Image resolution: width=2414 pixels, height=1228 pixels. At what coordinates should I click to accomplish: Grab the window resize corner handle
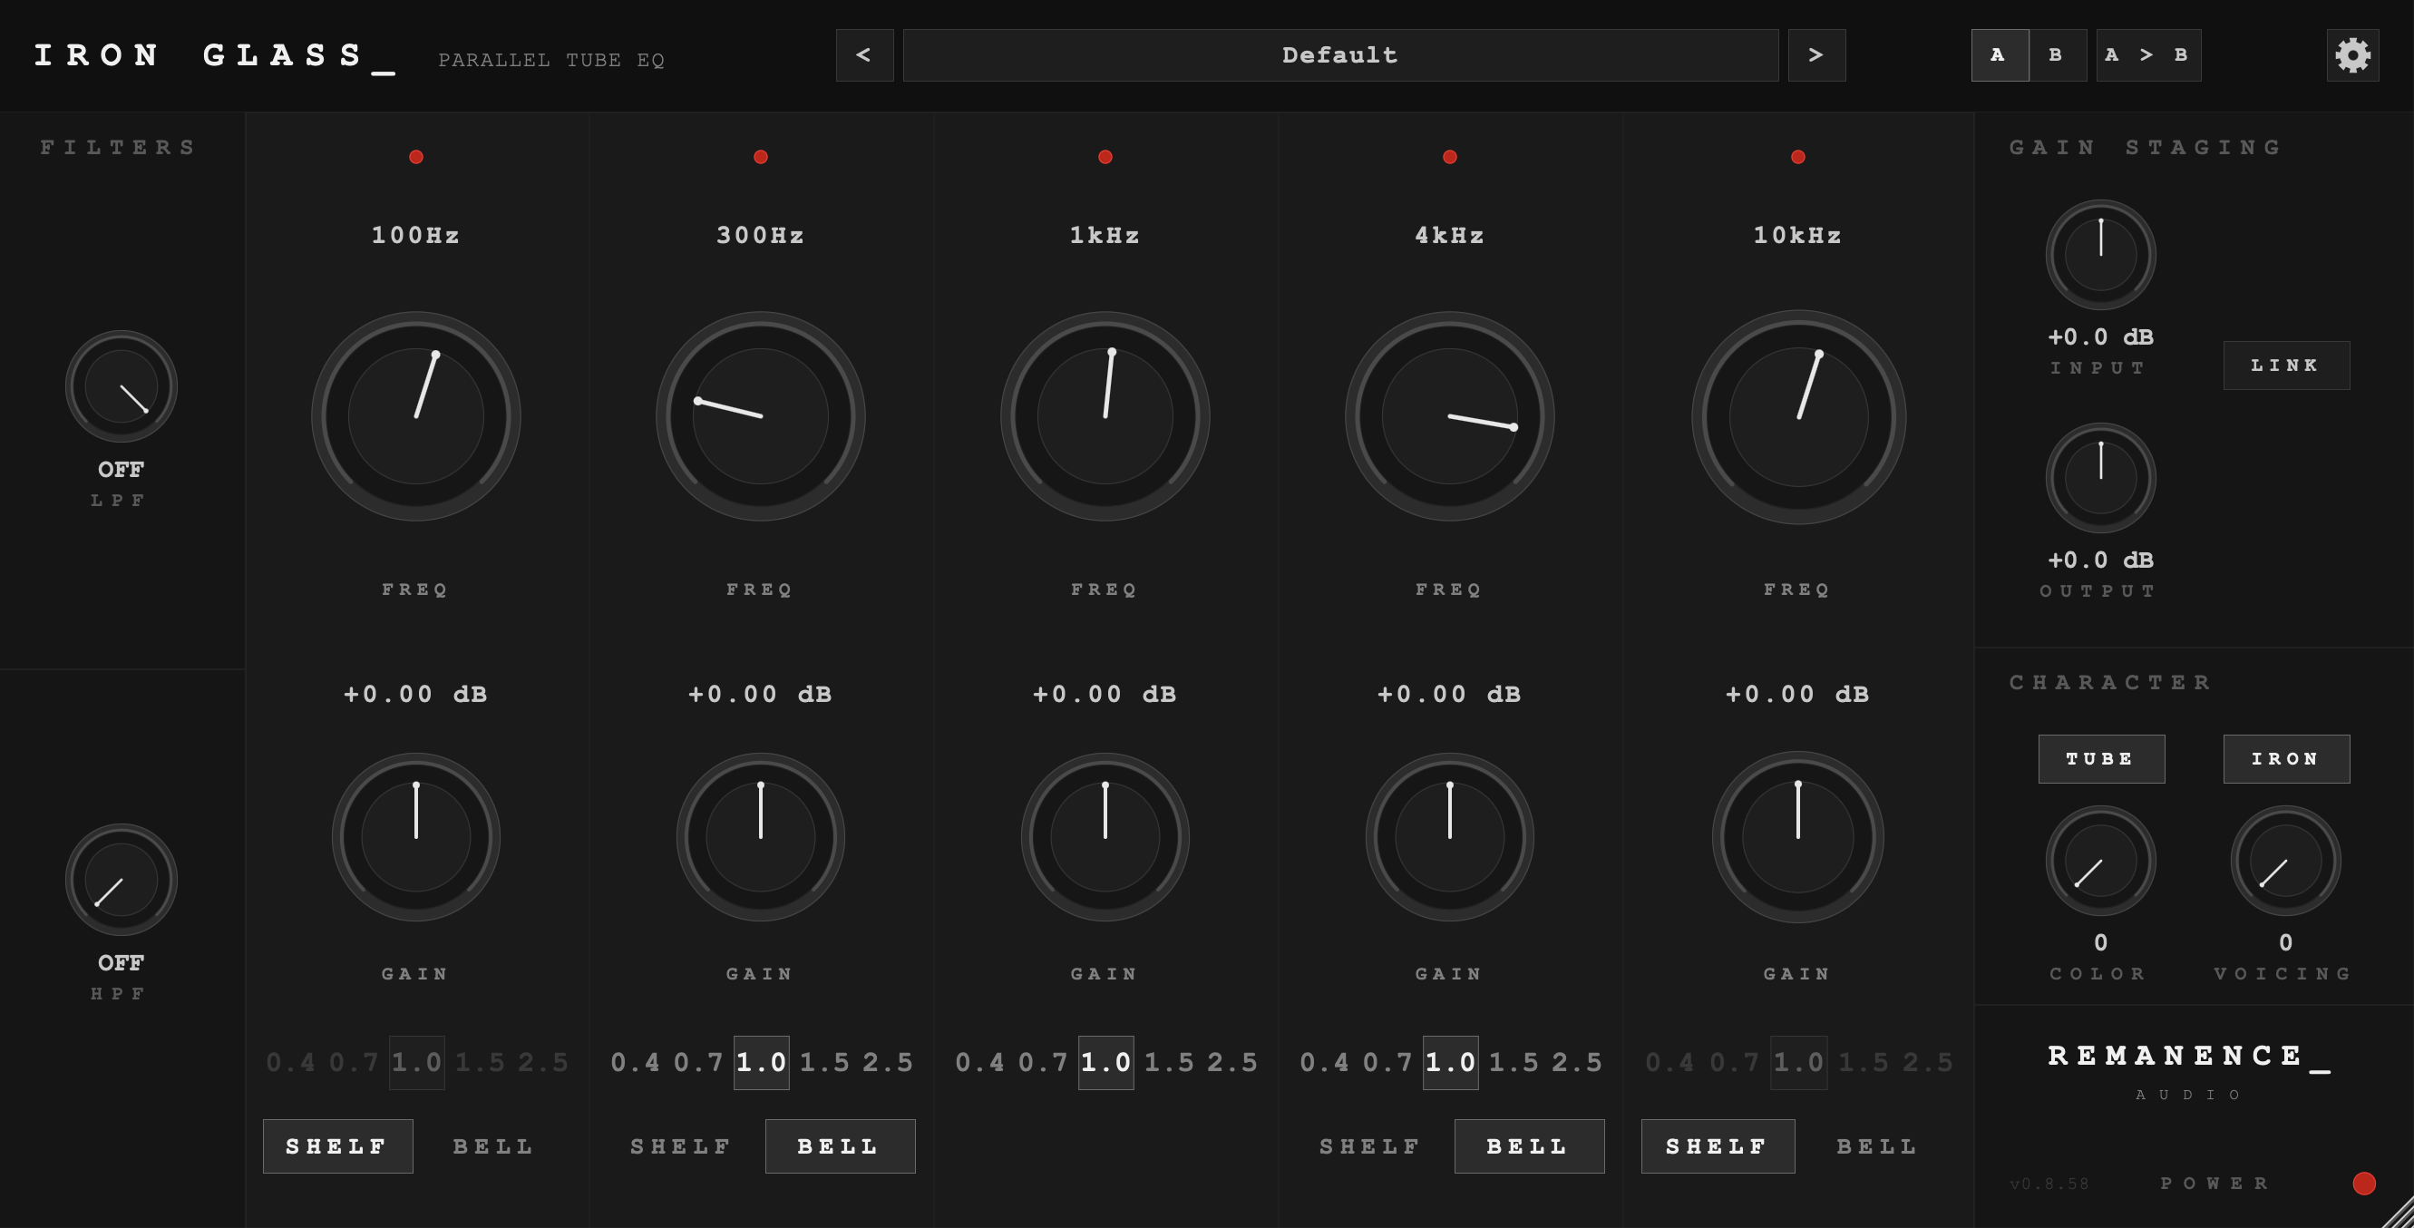2398,1212
